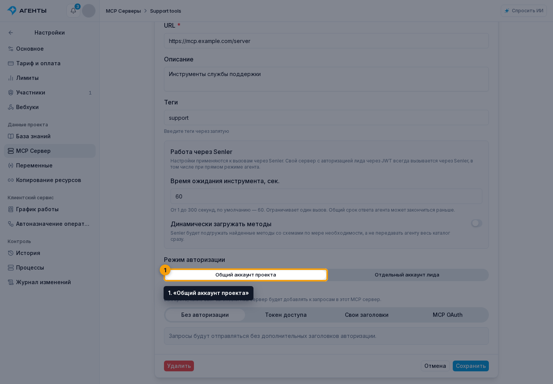
Task: Select the Лимиты chart icon
Action: [x=11, y=78]
